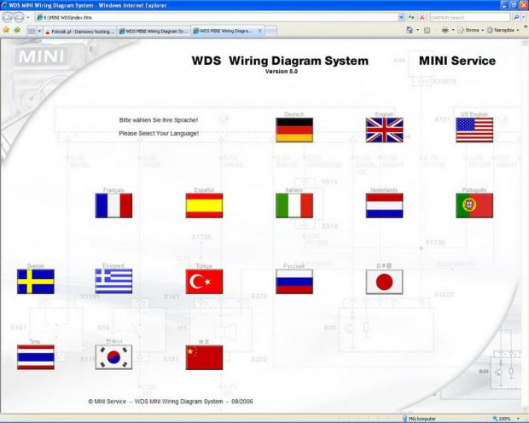Click the Version 5.0 text

click(x=282, y=72)
